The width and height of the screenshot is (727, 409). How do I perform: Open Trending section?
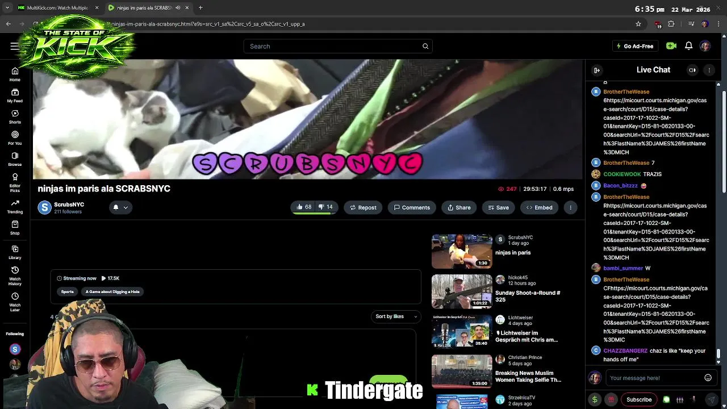click(15, 207)
